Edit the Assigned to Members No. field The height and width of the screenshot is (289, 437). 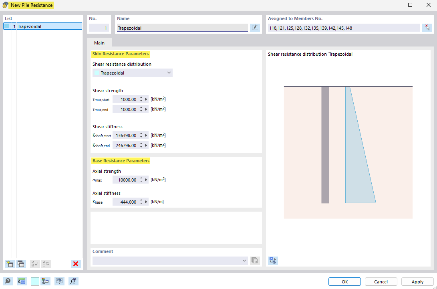[x=344, y=27]
